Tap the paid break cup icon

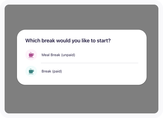pyautogui.click(x=31, y=71)
